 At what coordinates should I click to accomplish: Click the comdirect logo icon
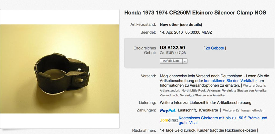tap(169, 120)
